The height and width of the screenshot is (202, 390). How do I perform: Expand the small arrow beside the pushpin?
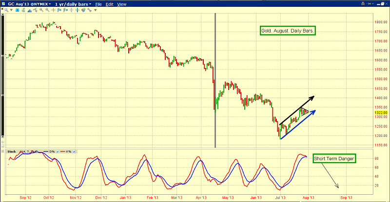click(373, 4)
